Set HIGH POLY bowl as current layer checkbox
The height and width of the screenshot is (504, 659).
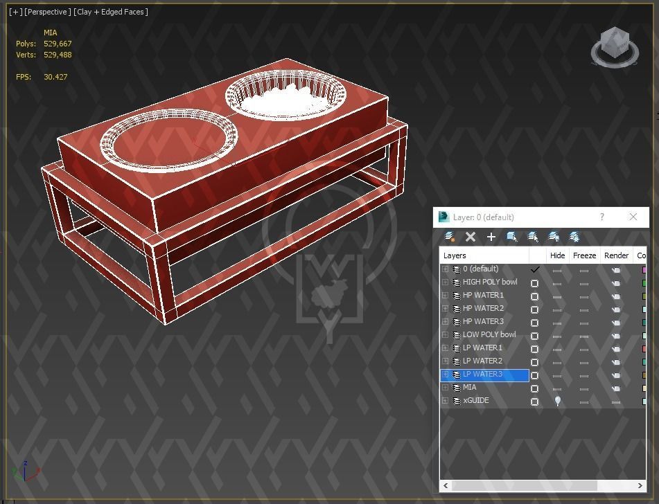(x=534, y=284)
